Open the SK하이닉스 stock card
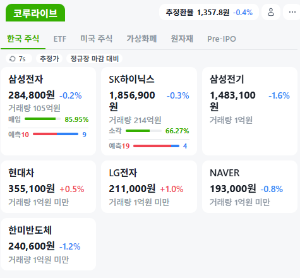Screen dimensions: 300x278 tap(149, 111)
